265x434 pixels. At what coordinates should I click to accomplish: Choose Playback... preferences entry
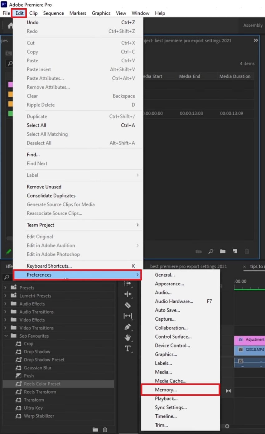point(181,398)
